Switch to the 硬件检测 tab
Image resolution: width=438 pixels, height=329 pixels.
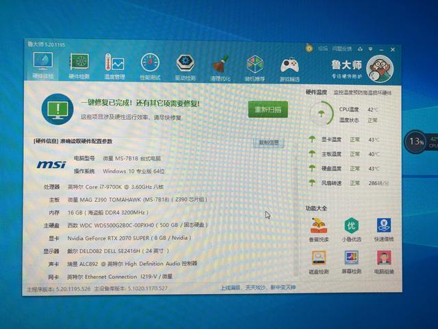pyautogui.click(x=79, y=66)
